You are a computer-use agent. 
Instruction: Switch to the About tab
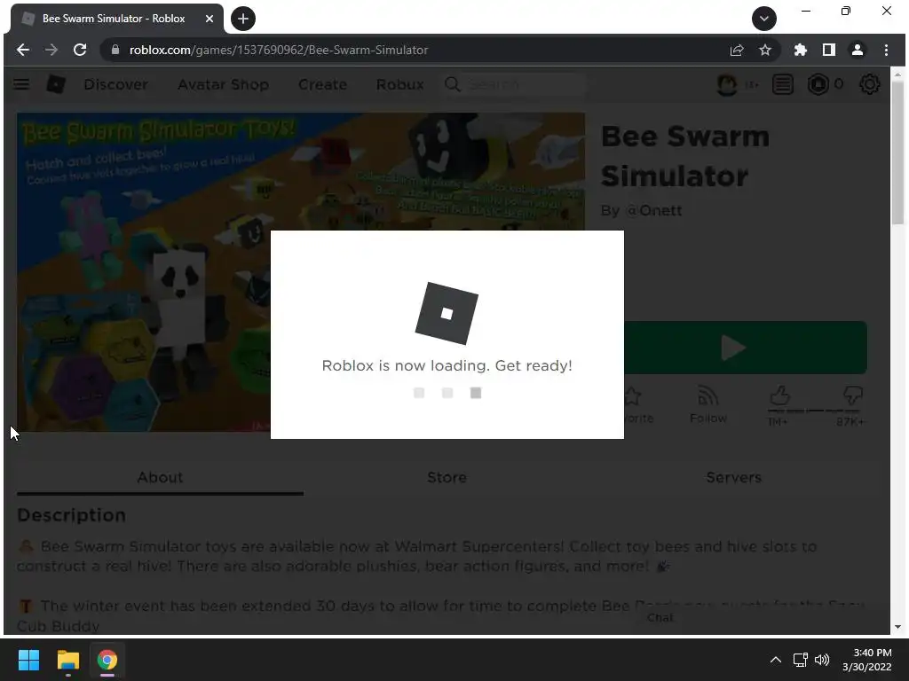pos(160,478)
